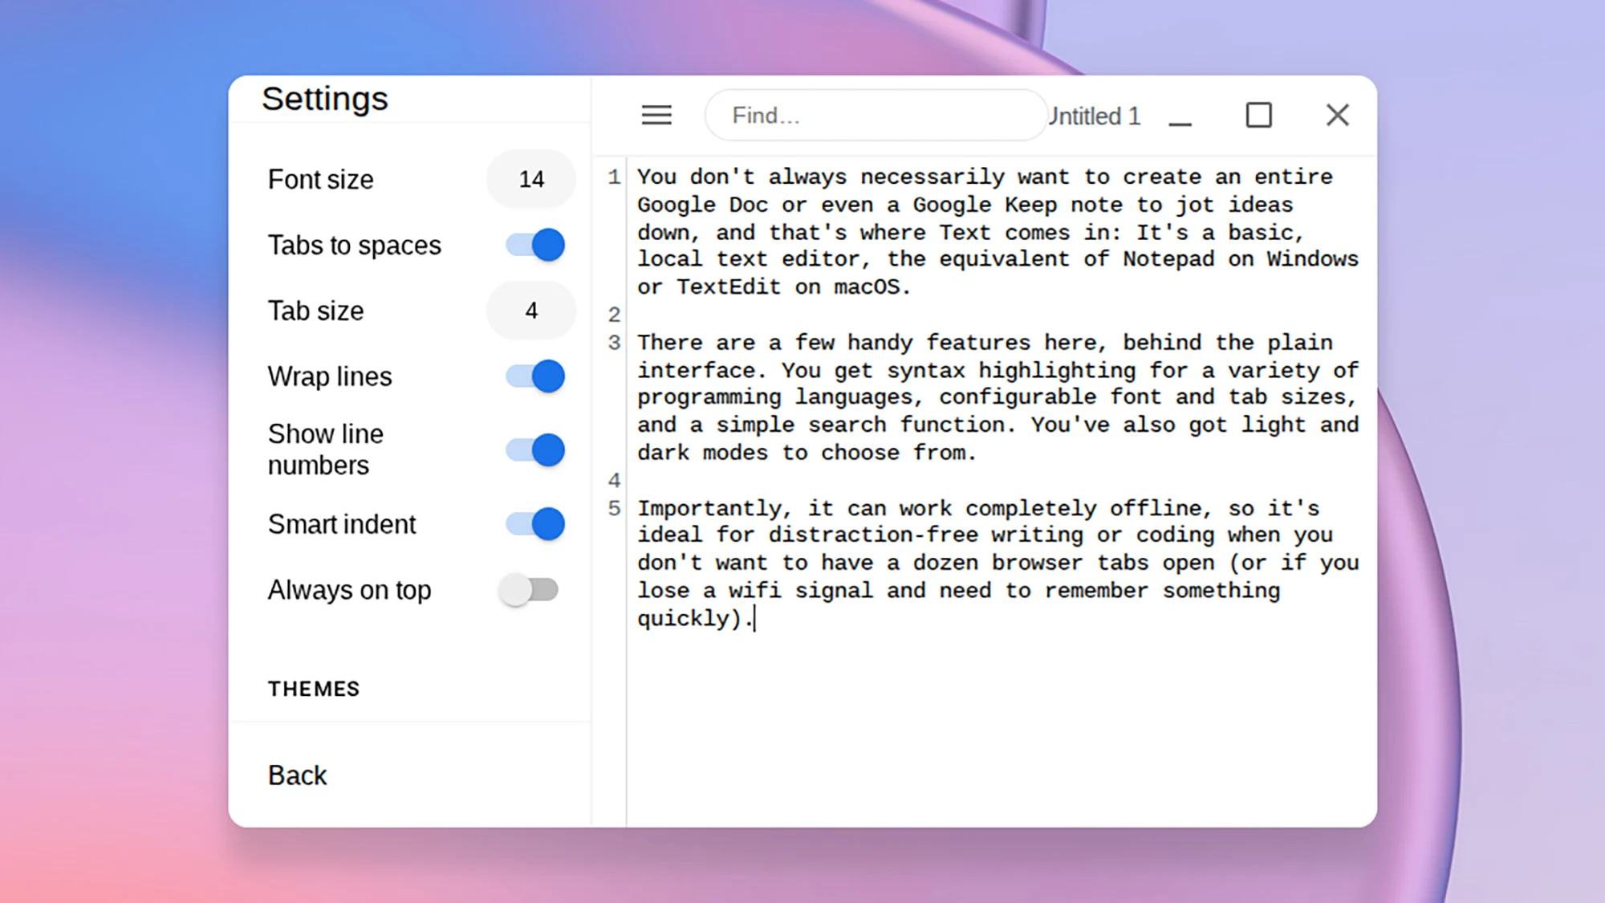Click the THEMES section label
This screenshot has width=1605, height=903.
point(314,689)
